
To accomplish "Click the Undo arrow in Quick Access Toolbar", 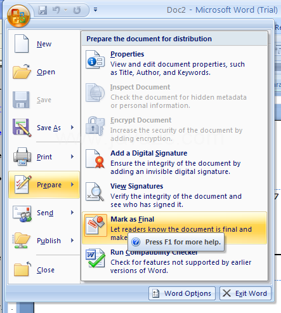I will pos(56,10).
